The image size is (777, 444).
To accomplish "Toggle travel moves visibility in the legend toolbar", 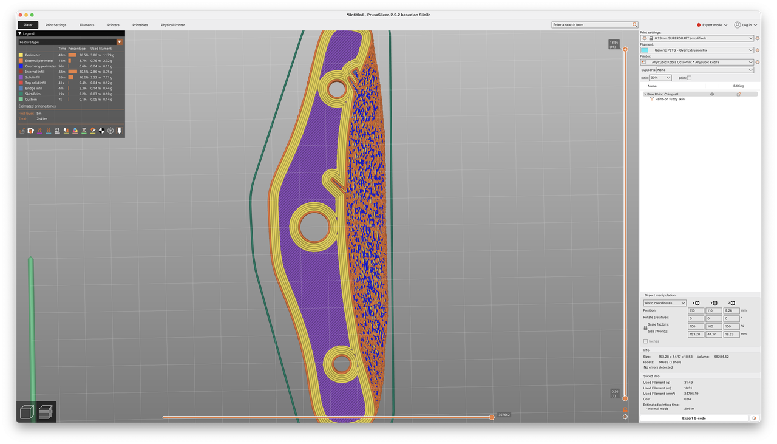I will click(x=22, y=131).
